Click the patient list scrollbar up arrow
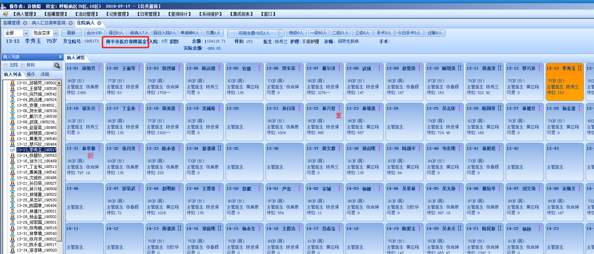This screenshot has width=594, height=254. (59, 83)
